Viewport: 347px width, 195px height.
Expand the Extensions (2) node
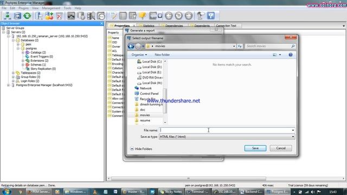tap(23, 61)
